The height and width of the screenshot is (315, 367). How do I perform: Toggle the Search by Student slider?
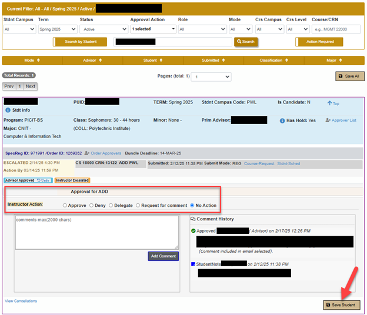click(54, 42)
